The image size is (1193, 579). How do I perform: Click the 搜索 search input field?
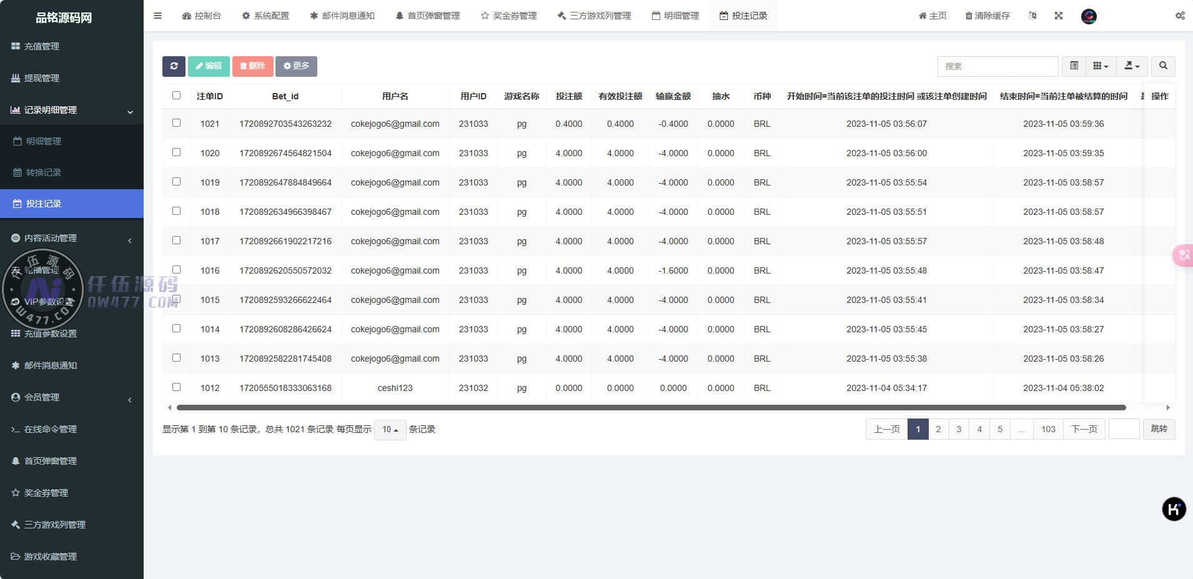pos(997,66)
